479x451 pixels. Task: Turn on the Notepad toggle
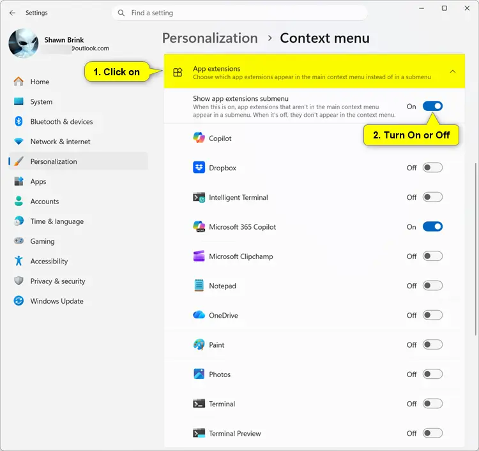click(432, 286)
